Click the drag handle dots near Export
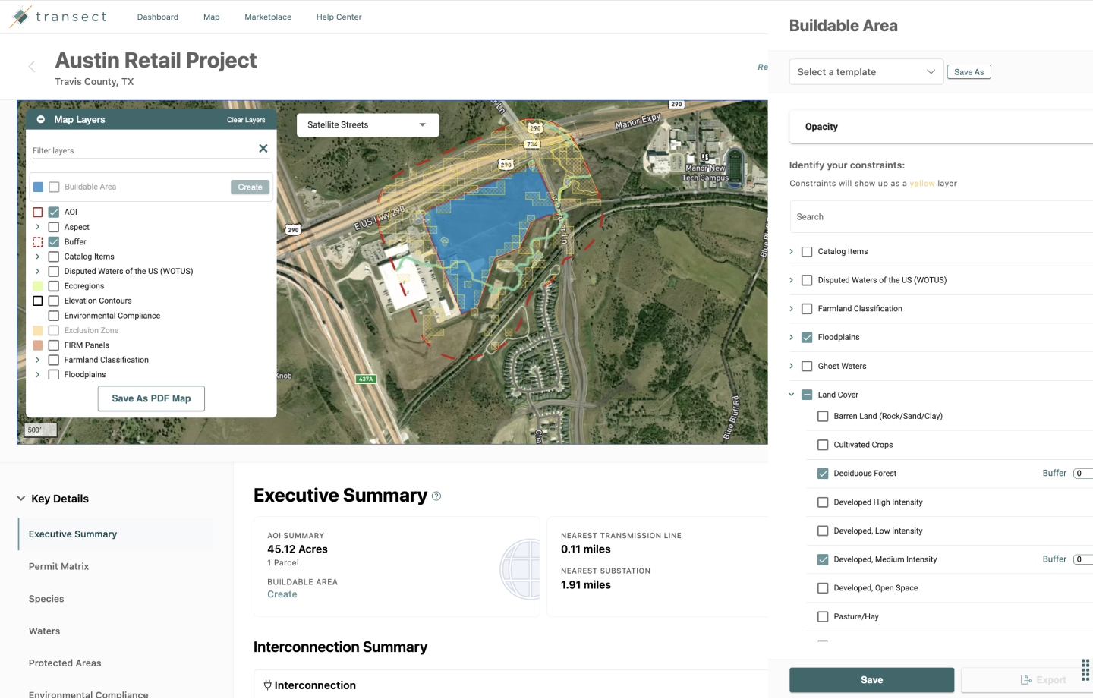 pyautogui.click(x=1085, y=669)
